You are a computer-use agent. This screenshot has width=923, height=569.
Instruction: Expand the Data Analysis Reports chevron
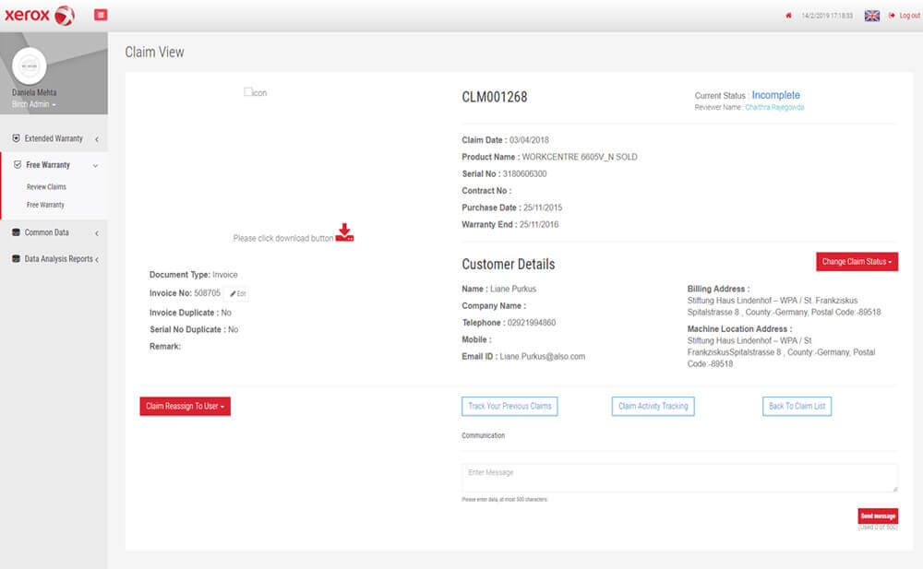(97, 259)
